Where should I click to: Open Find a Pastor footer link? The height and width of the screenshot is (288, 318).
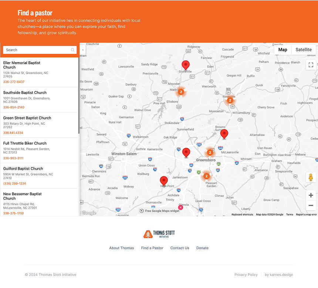click(152, 248)
